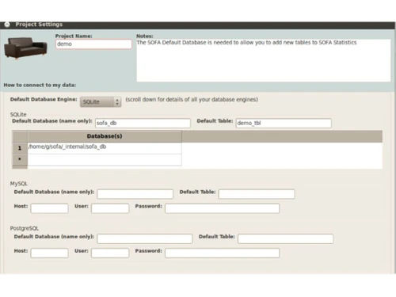Click the MySQL section heading

pos(19,184)
